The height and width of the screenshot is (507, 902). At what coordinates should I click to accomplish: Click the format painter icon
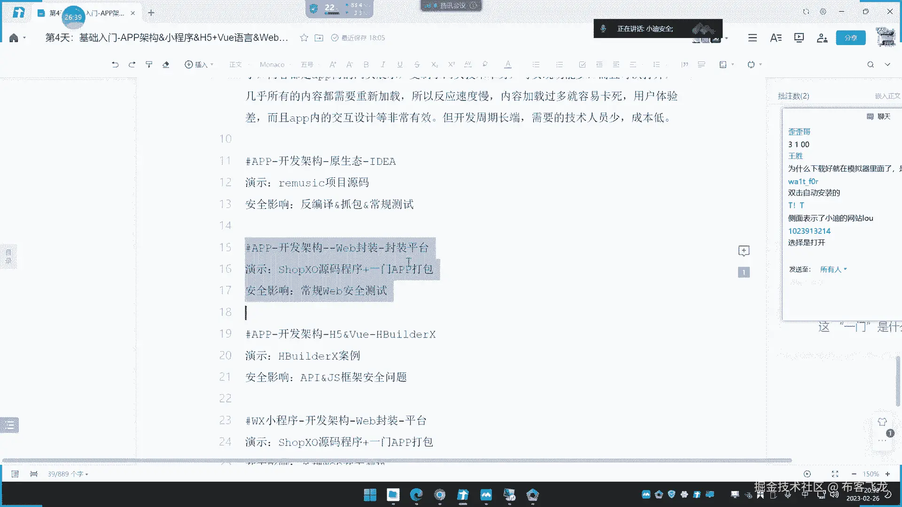pos(149,65)
